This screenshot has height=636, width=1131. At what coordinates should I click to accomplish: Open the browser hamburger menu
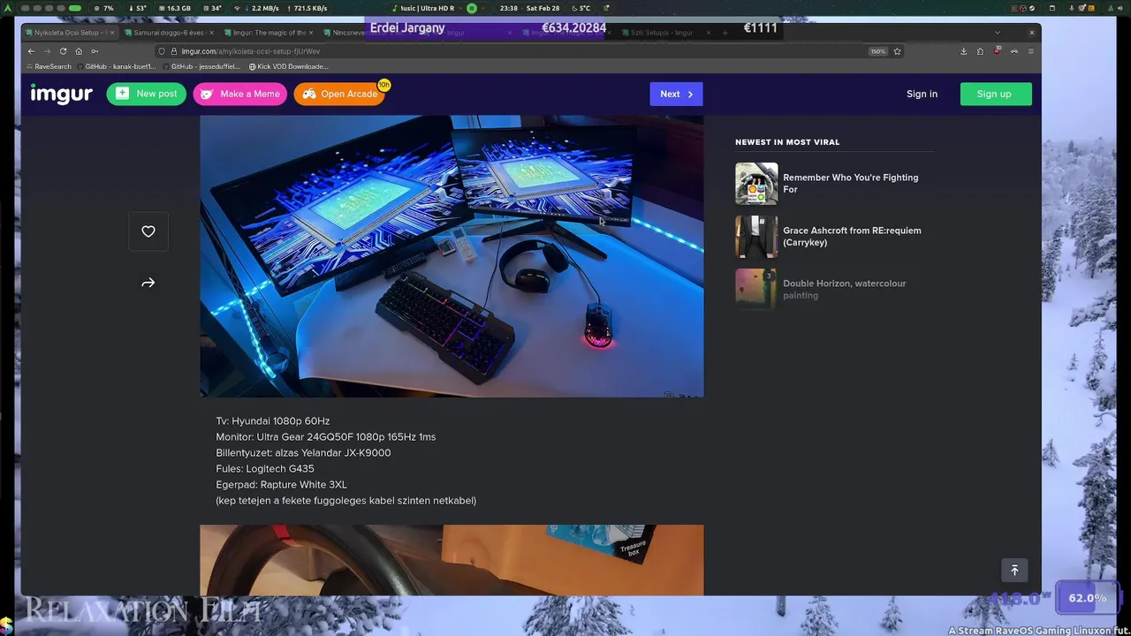[1030, 51]
